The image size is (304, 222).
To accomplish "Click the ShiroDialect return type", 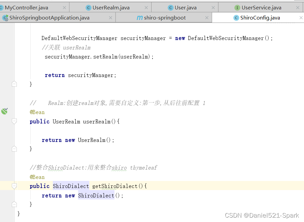I will (x=71, y=186).
